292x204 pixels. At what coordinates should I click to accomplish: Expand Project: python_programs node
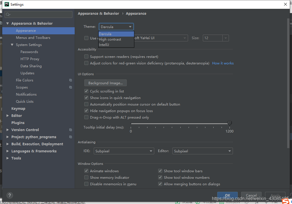[x=7, y=137]
